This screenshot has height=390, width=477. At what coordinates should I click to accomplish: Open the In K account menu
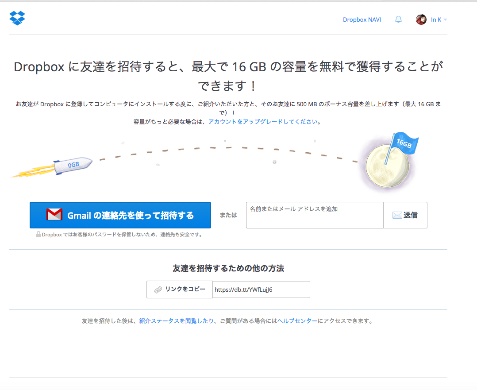point(436,20)
